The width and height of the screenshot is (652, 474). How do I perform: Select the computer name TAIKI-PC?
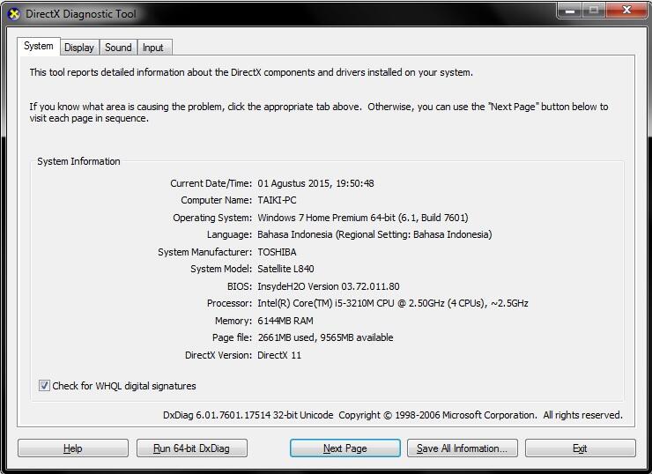pos(277,200)
